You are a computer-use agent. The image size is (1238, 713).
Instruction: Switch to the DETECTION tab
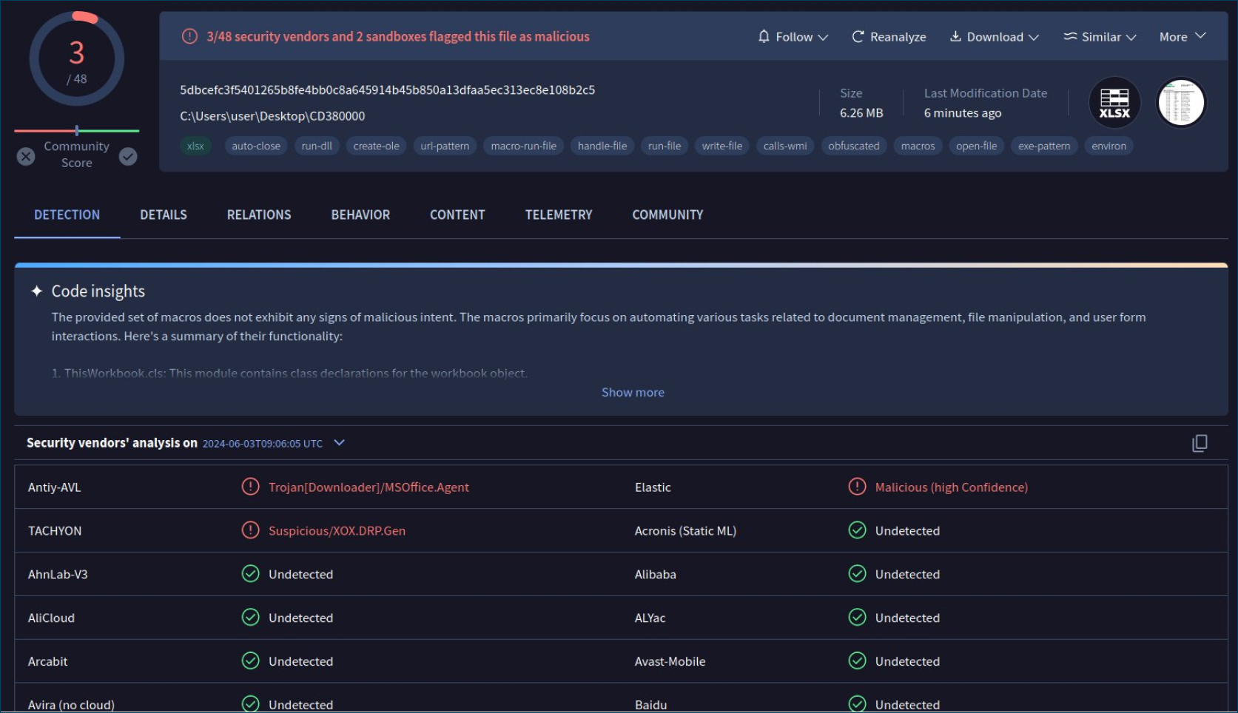[67, 214]
